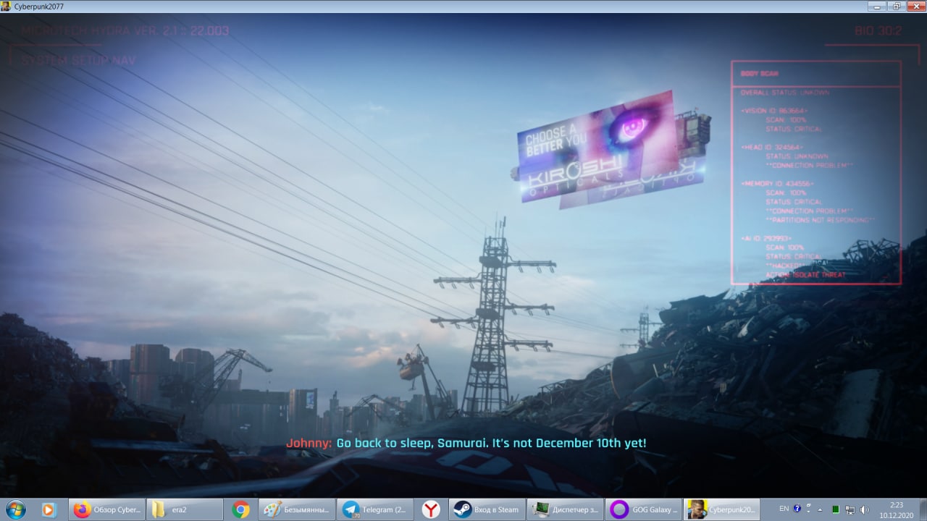This screenshot has width=927, height=521.
Task: Open Yandex Browser from the taskbar
Action: point(431,509)
